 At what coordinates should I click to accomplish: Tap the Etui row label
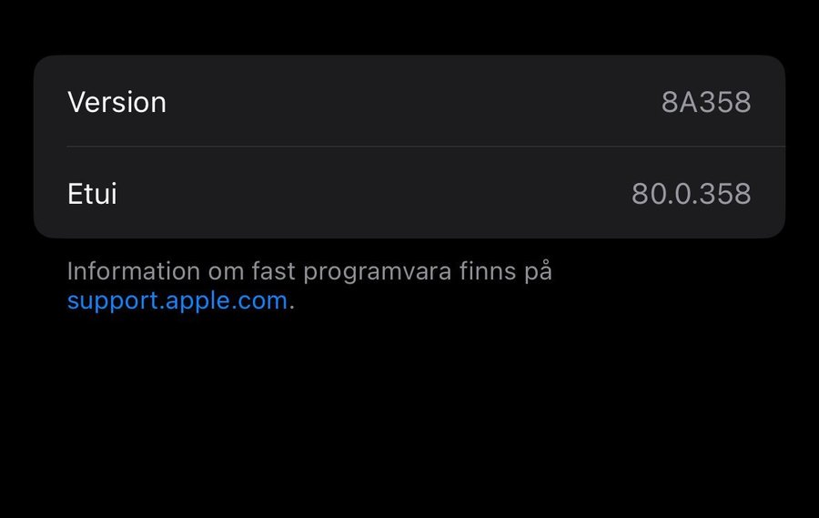pos(93,194)
